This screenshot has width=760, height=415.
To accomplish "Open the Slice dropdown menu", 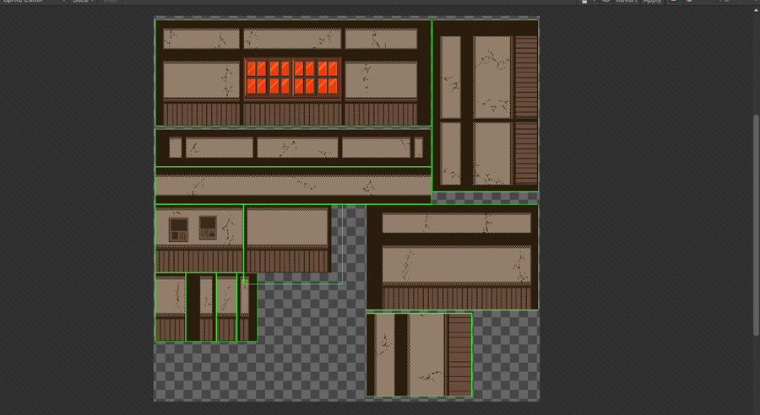I will [83, 2].
